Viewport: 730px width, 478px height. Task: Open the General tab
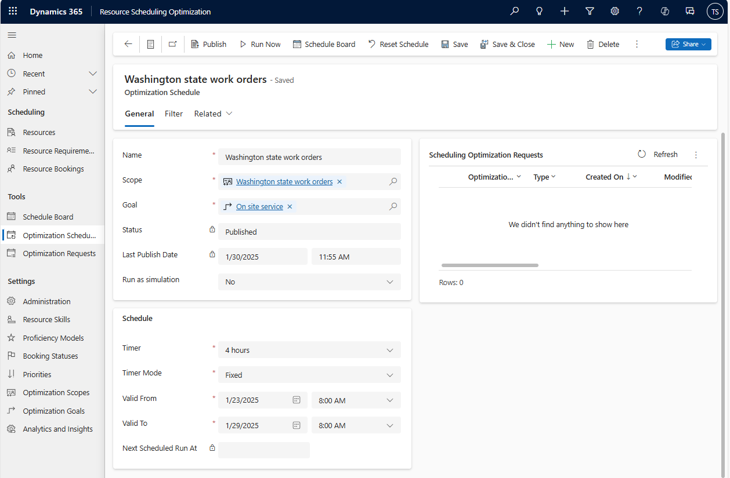pos(139,114)
